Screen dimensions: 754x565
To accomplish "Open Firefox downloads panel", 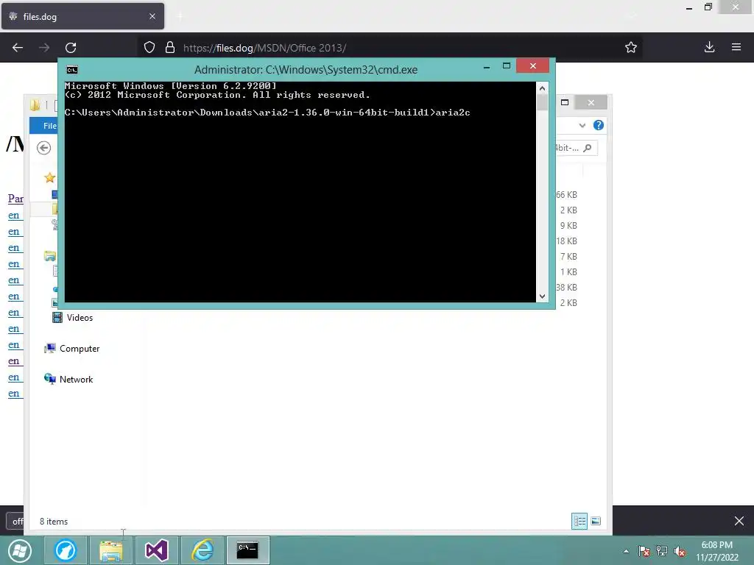I will tap(709, 47).
